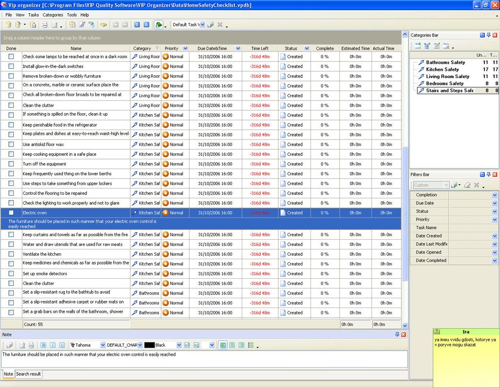Image resolution: width=500 pixels, height=388 pixels.
Task: Click the Add Category icon in Categories Bar
Action: 418,46
